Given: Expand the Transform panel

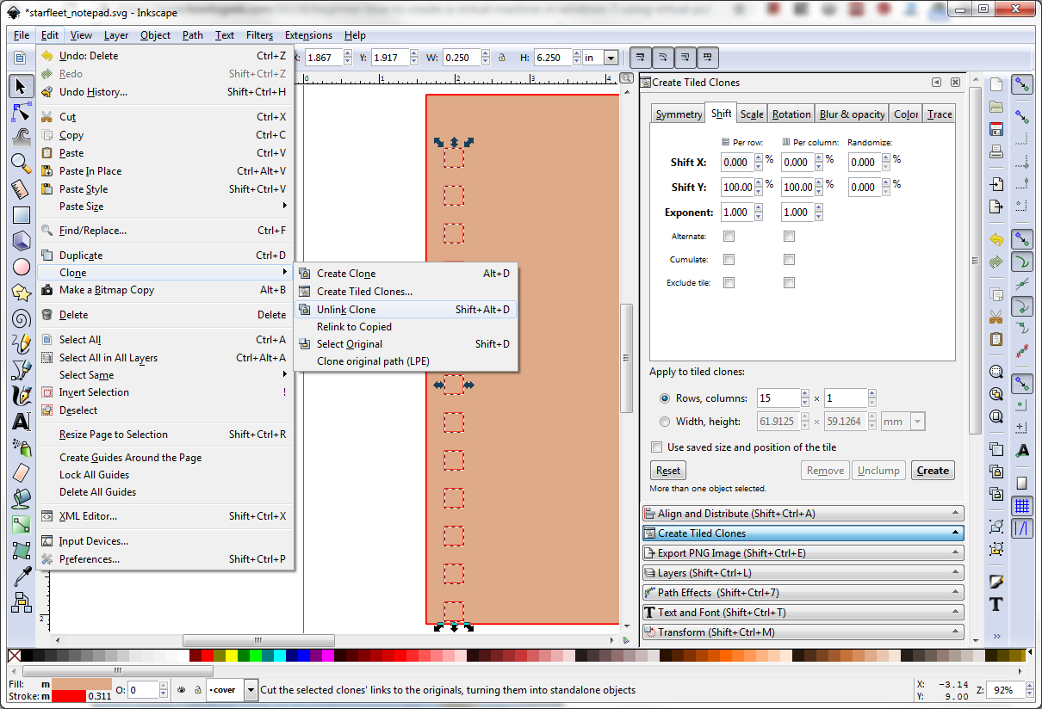Looking at the screenshot, I should pyautogui.click(x=803, y=632).
